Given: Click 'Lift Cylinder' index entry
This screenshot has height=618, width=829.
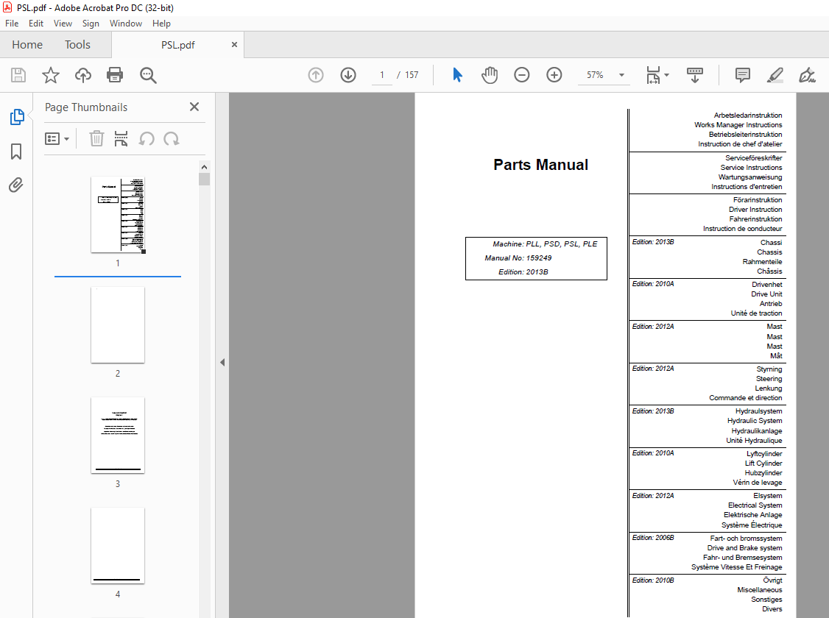Looking at the screenshot, I should pyautogui.click(x=763, y=464).
